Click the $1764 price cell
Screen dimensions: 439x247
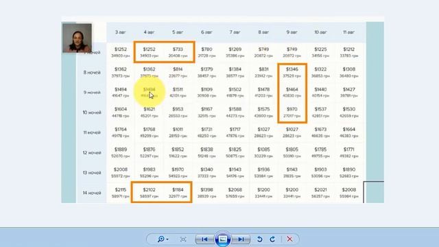(x=121, y=132)
